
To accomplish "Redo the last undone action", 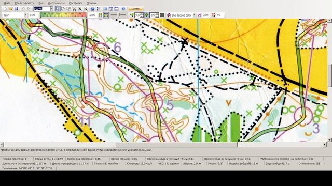I will coord(29,9).
